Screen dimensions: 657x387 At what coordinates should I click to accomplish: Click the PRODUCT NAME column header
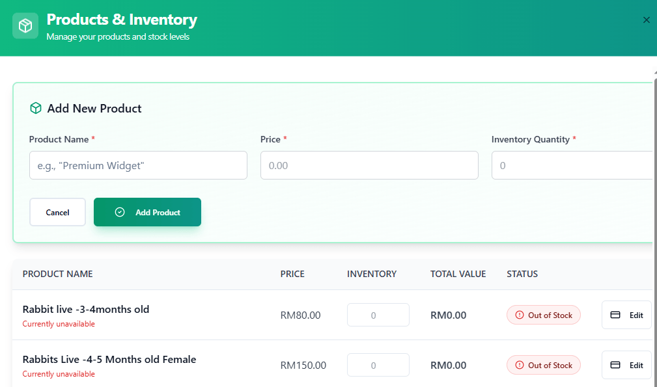click(58, 274)
